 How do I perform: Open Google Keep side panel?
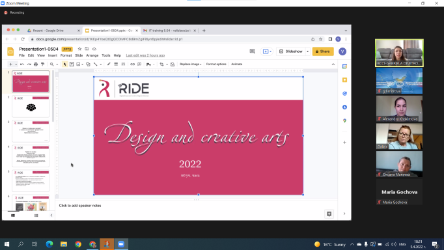[x=344, y=80]
